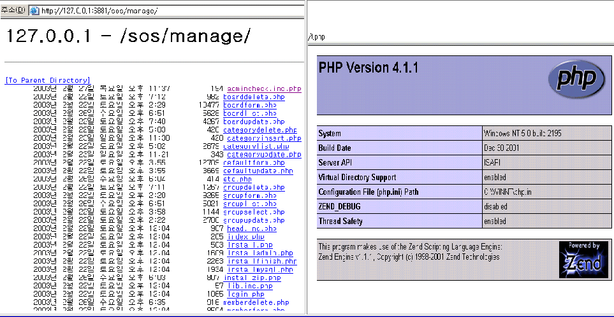The height and width of the screenshot is (317, 614).
Task: Open the memberdelete.php link
Action: (256, 302)
